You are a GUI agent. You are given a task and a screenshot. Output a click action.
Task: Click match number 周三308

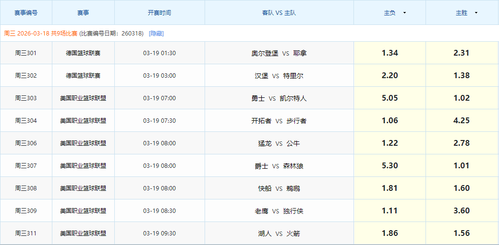[x=26, y=188]
